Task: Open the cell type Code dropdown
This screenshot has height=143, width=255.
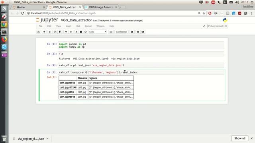Action: tap(98, 32)
